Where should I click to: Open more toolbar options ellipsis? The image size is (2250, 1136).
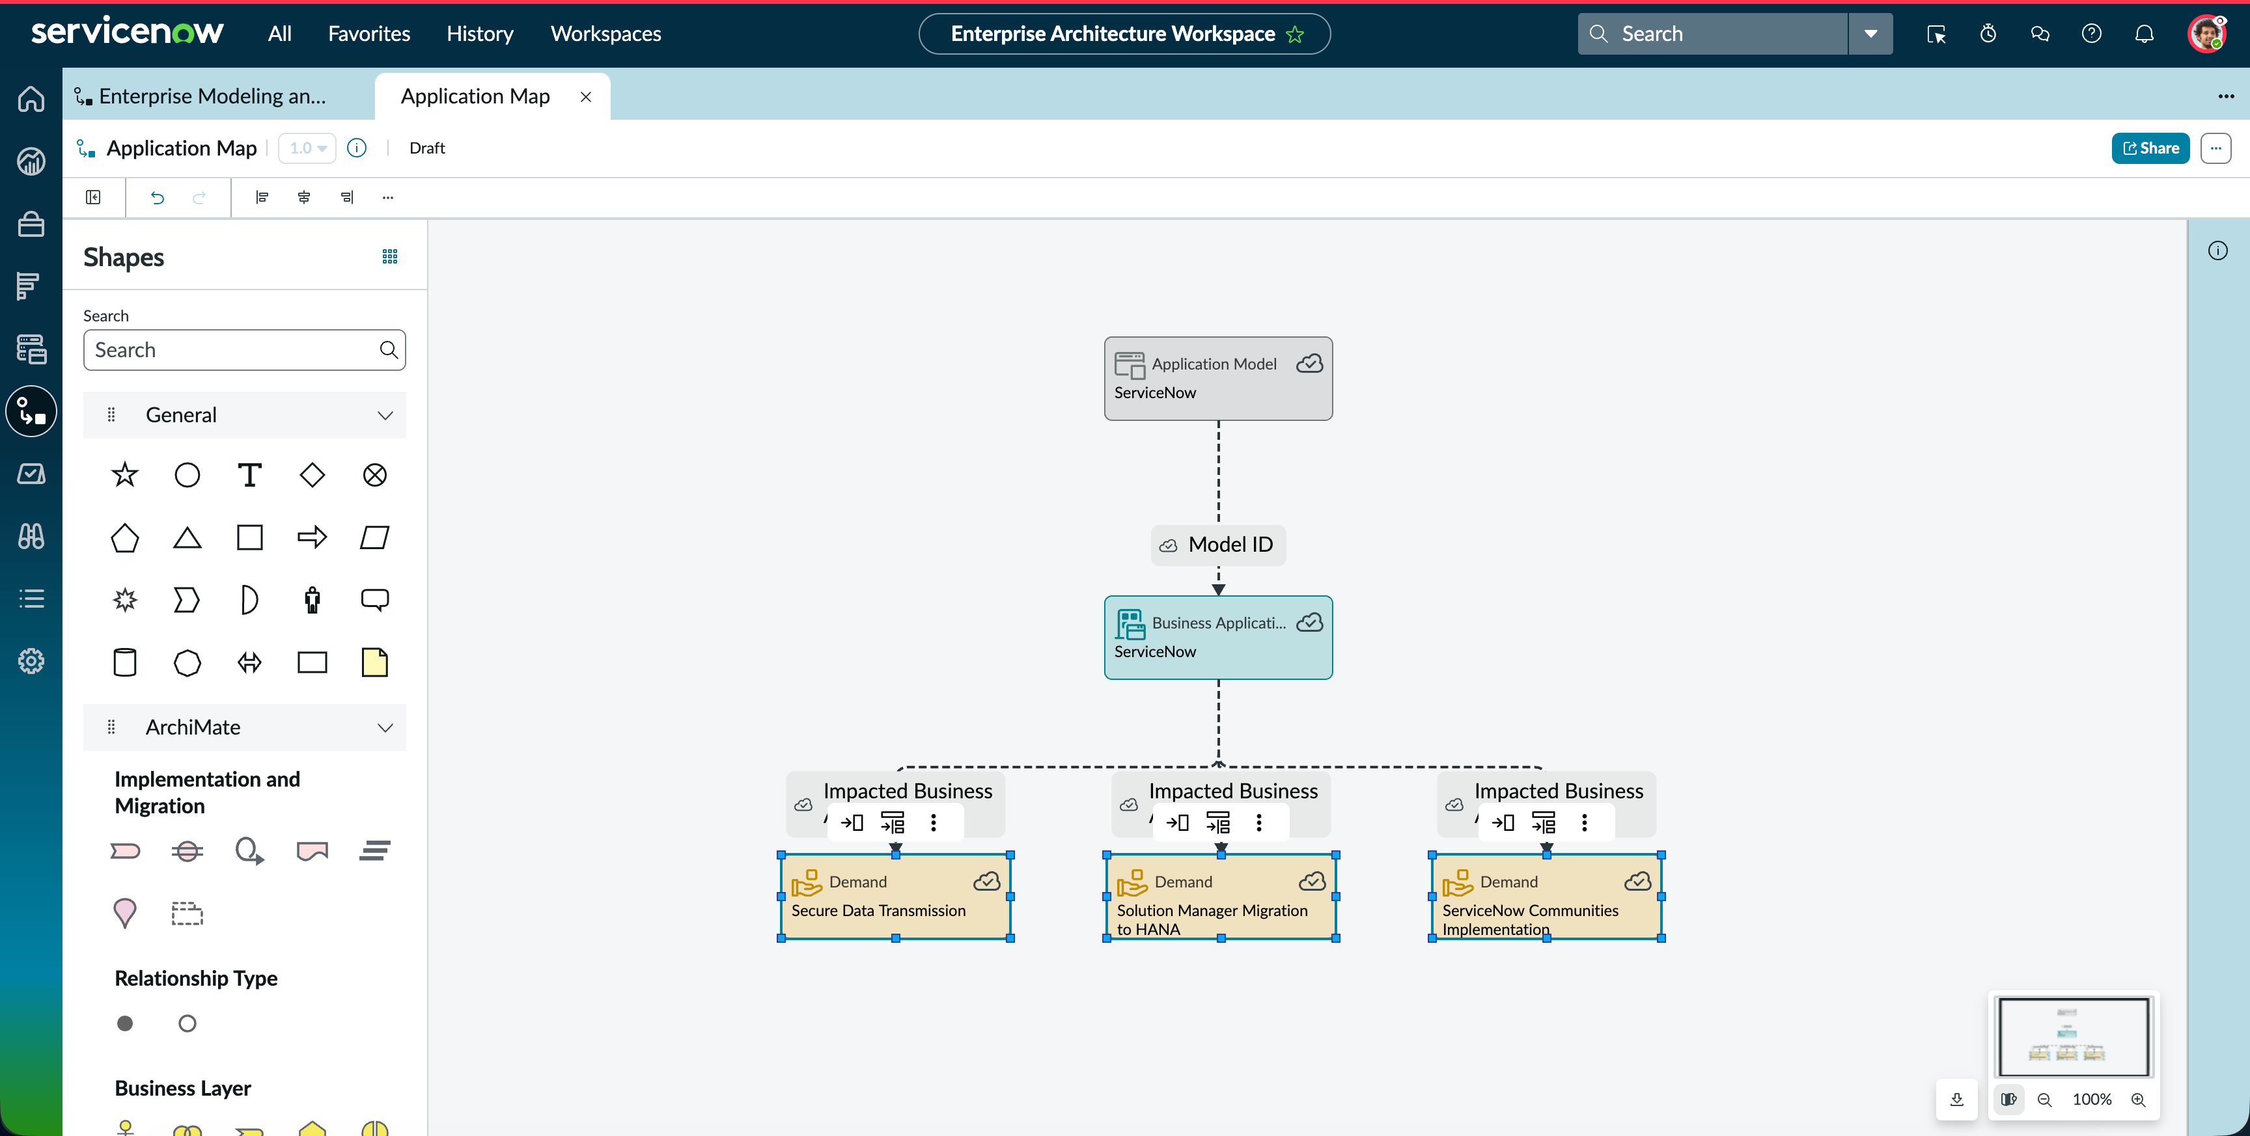388,197
